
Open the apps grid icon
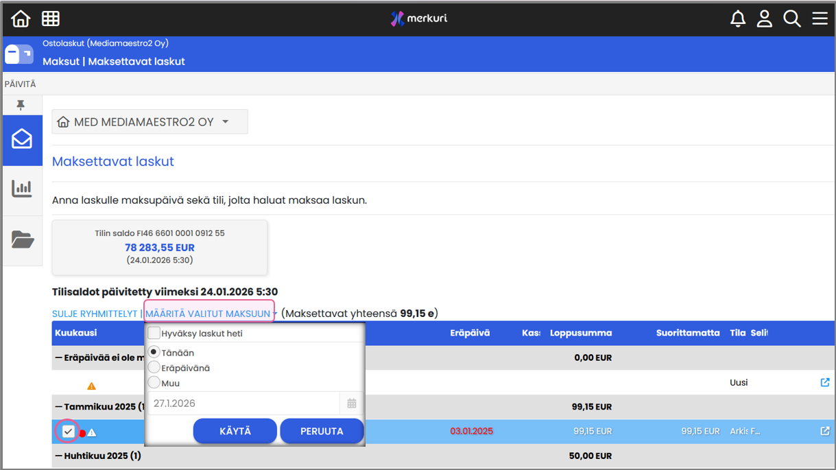[x=51, y=19]
